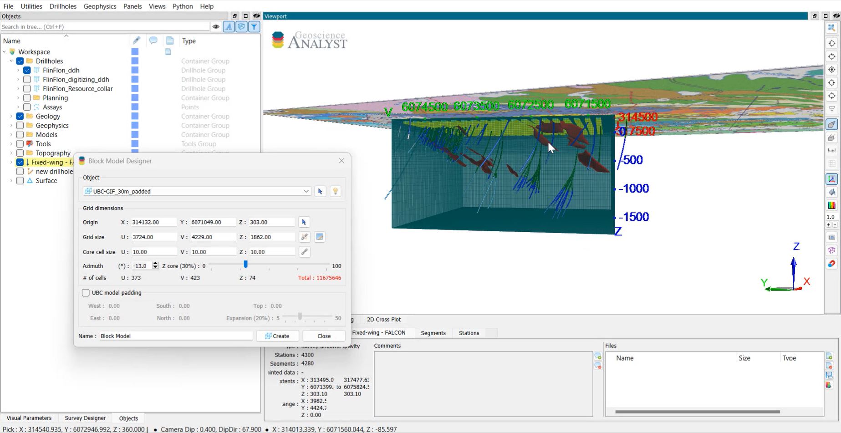Viewport: 841px width, 433px height.
Task: Click the zoom-to-extents icon atop the viewport toolbar
Action: click(x=831, y=28)
